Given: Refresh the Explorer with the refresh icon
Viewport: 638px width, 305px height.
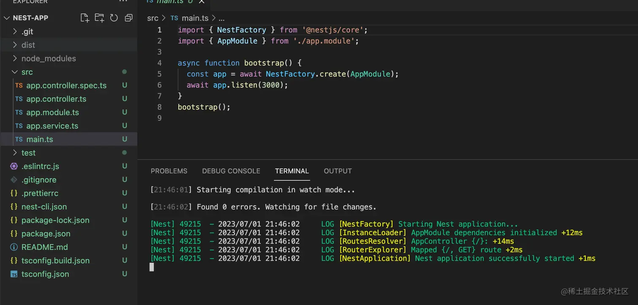Looking at the screenshot, I should tap(114, 18).
